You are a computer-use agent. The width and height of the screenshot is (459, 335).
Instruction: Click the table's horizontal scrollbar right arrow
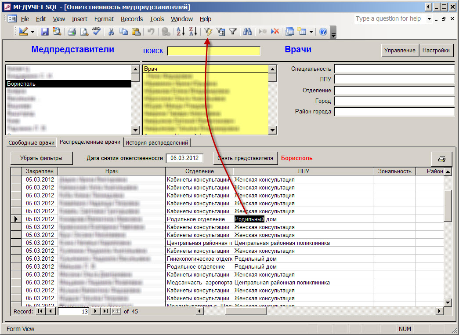pyautogui.click(x=439, y=311)
